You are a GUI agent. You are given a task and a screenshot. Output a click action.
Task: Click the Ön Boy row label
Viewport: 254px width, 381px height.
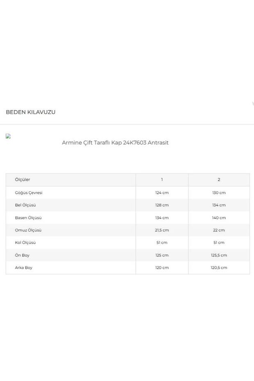[x=22, y=255]
